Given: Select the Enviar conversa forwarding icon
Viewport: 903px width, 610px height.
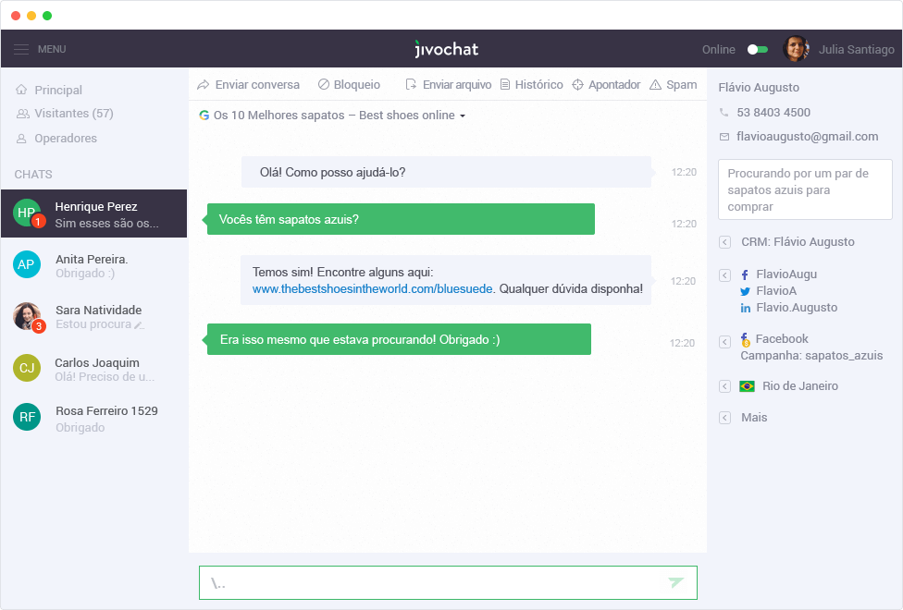Looking at the screenshot, I should point(204,84).
